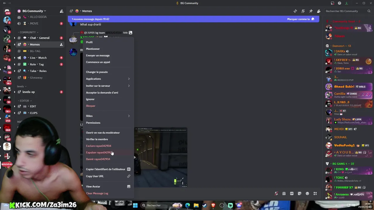
Task: Open the Discord inbox icon in title bar
Action: click(333, 3)
